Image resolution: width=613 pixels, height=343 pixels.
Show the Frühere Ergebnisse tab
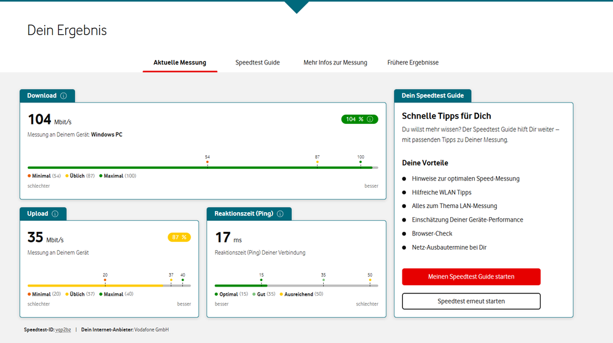point(413,63)
